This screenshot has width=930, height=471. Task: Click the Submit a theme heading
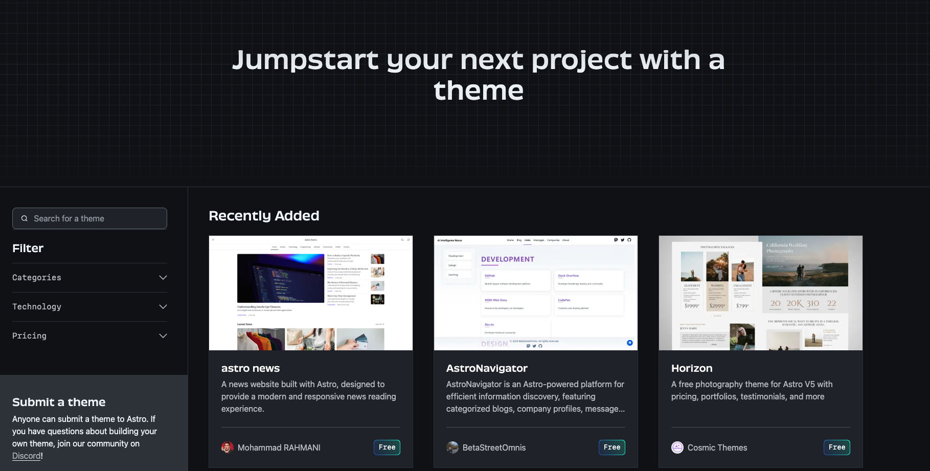(x=59, y=402)
